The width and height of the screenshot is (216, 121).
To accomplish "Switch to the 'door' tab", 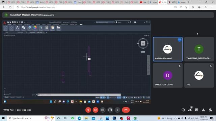I will [x=182, y=2].
